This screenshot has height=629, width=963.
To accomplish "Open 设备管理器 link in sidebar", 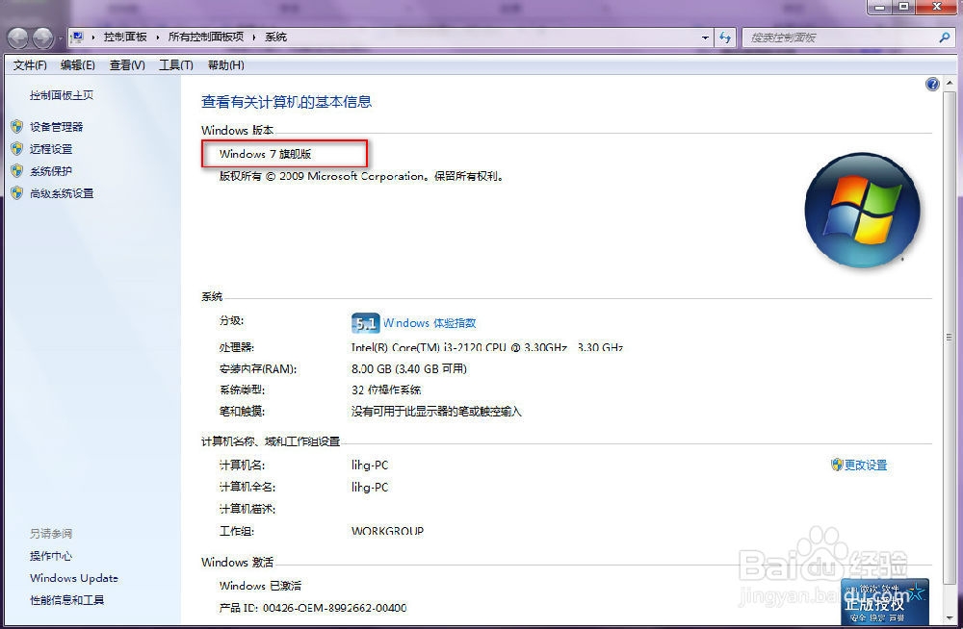I will [x=56, y=127].
